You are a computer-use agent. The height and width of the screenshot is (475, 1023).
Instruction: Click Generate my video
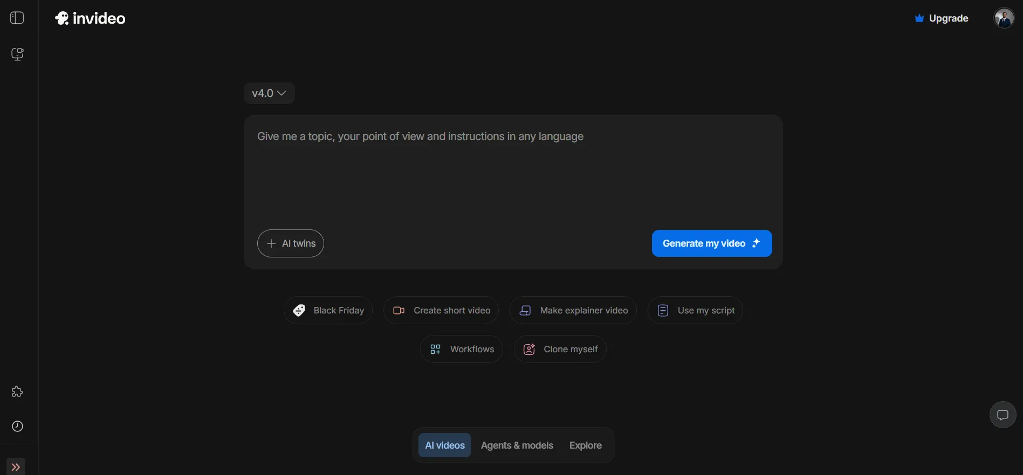pyautogui.click(x=712, y=243)
